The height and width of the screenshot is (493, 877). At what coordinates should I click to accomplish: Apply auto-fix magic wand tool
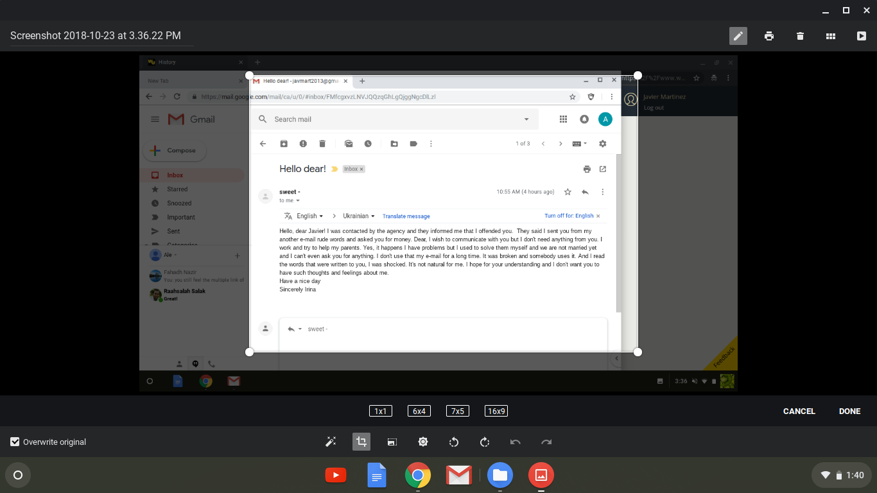(x=331, y=442)
